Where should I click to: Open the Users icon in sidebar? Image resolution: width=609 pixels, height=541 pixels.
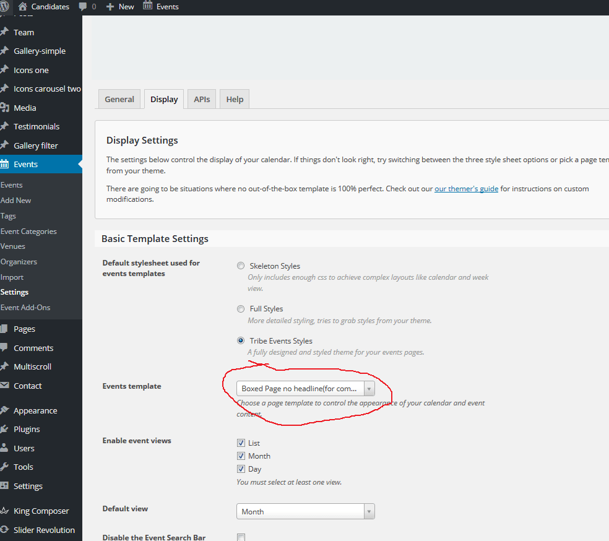(4, 448)
